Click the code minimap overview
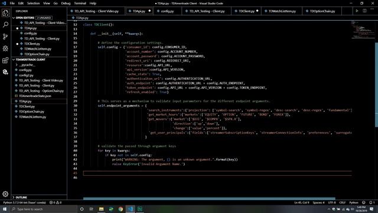Image resolution: width=378 pixels, height=213 pixels. [363, 30]
